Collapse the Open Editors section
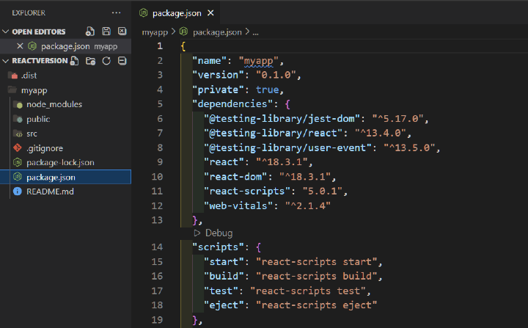The height and width of the screenshot is (328, 528). [x=7, y=32]
